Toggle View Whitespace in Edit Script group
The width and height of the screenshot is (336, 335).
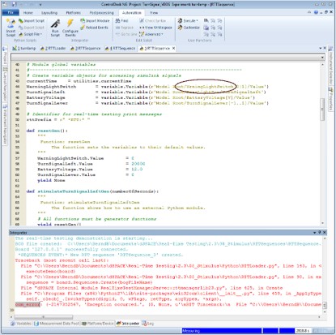[x=155, y=28]
